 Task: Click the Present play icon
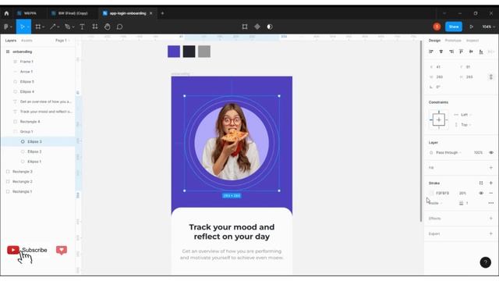[471, 27]
